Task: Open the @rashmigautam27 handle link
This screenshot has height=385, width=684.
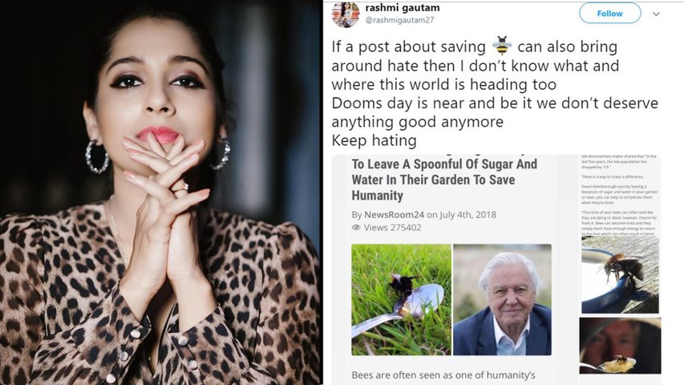Action: (399, 20)
